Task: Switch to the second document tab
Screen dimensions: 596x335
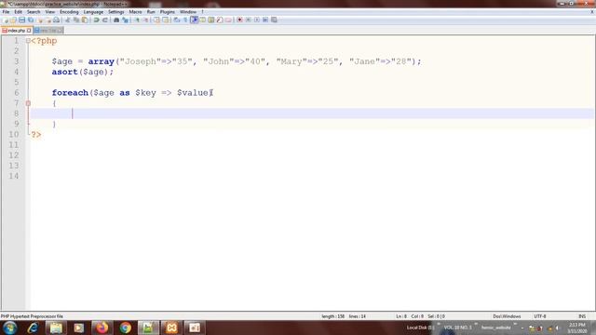Action: 47,30
